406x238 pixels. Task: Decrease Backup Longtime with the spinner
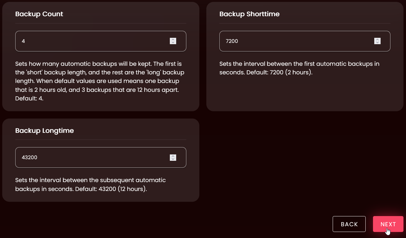pos(173,159)
